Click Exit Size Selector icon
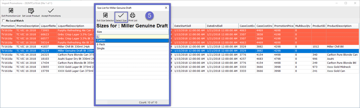 coord(105,15)
